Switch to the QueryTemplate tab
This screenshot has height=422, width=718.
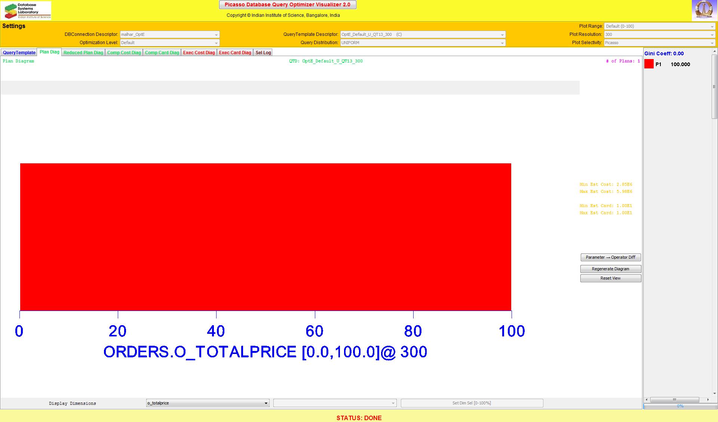(x=19, y=53)
